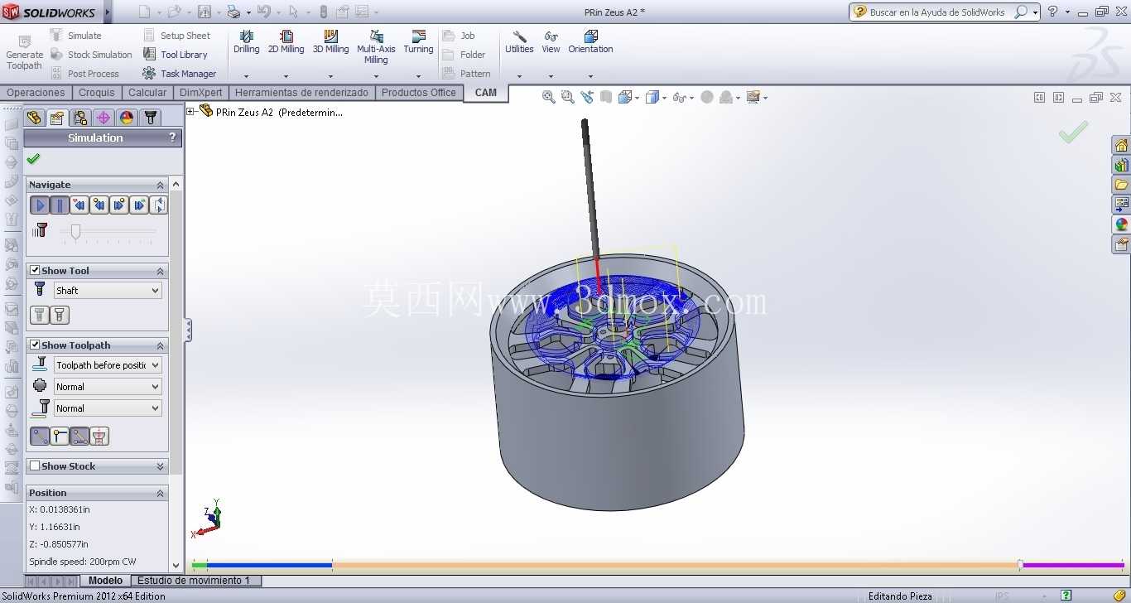1131x603 pixels.
Task: Enable the Show Stock checkbox
Action: (x=35, y=466)
